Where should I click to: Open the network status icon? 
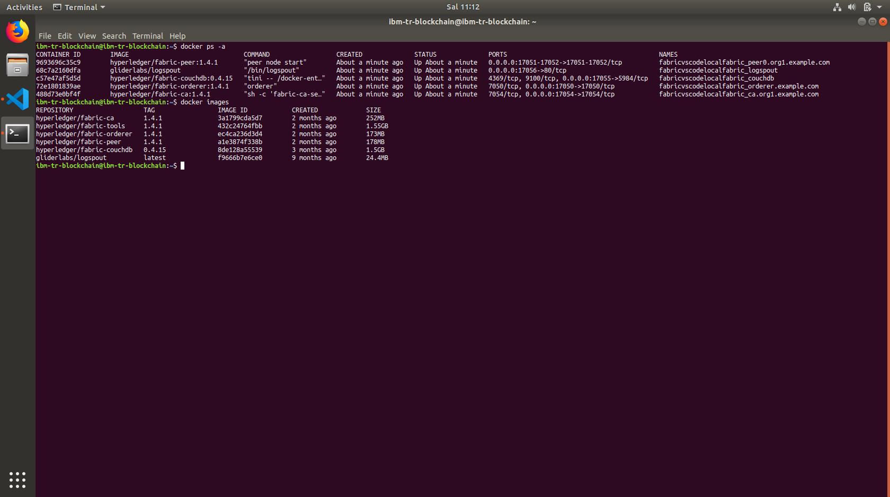tap(837, 7)
